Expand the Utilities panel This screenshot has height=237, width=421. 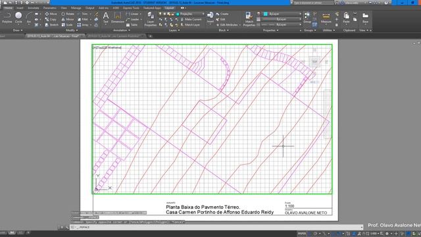329,30
